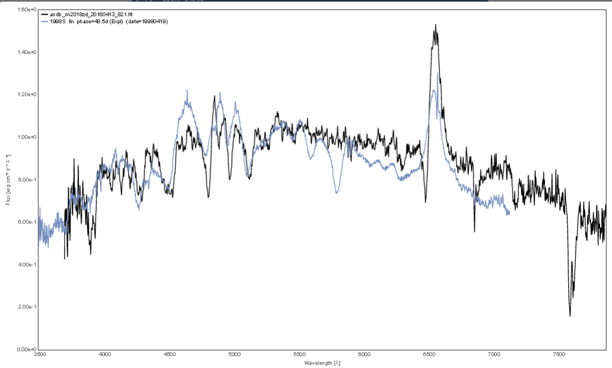Click the black line swatch in the legend
Image resolution: width=612 pixels, height=368 pixels.
44,14
